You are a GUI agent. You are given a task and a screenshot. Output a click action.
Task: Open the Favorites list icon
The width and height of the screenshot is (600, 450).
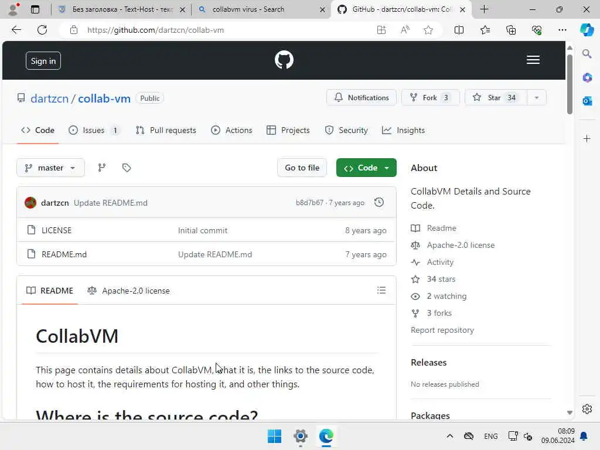tap(485, 30)
